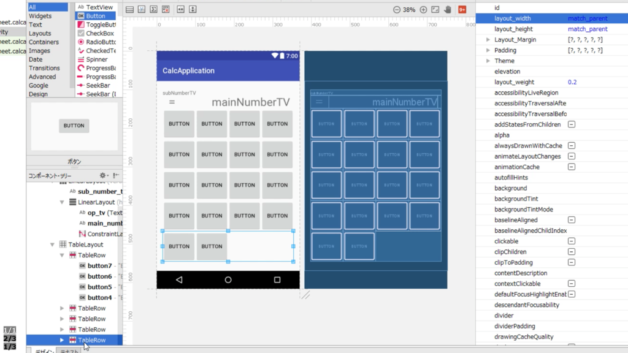The height and width of the screenshot is (353, 628).
Task: Select ToggleButton widget in palette
Action: (96, 25)
